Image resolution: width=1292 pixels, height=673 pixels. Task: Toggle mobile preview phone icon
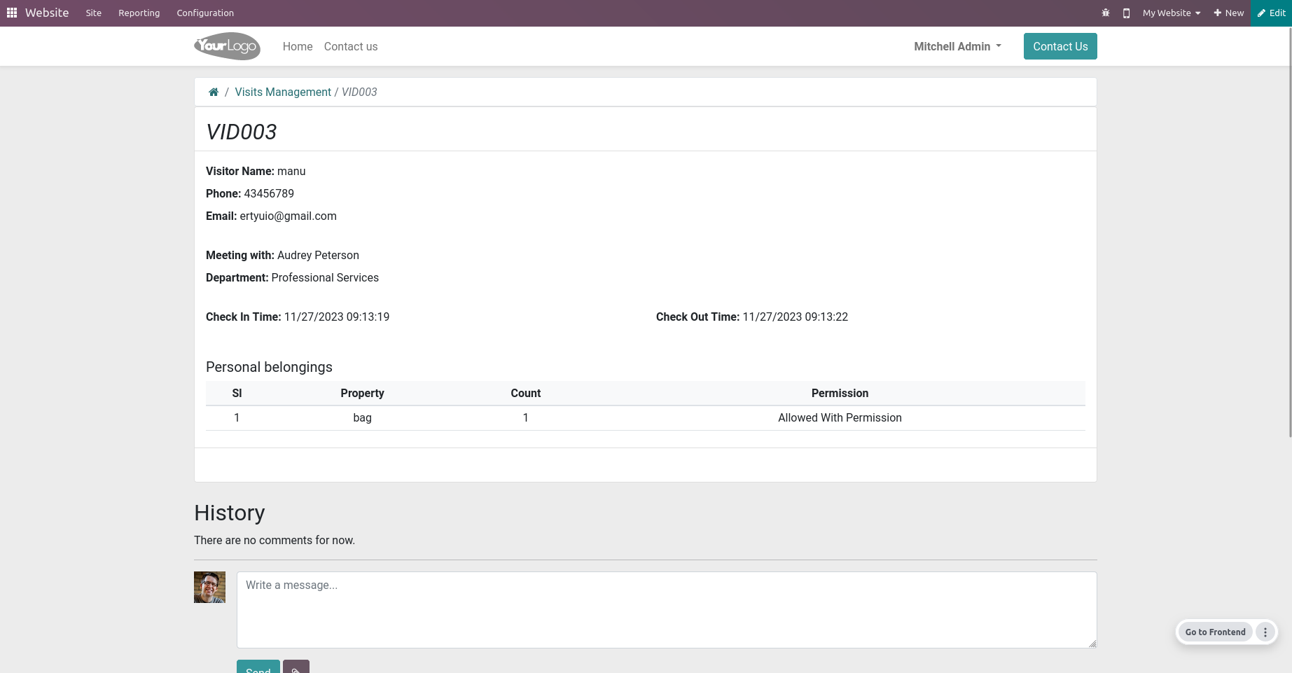click(1126, 13)
